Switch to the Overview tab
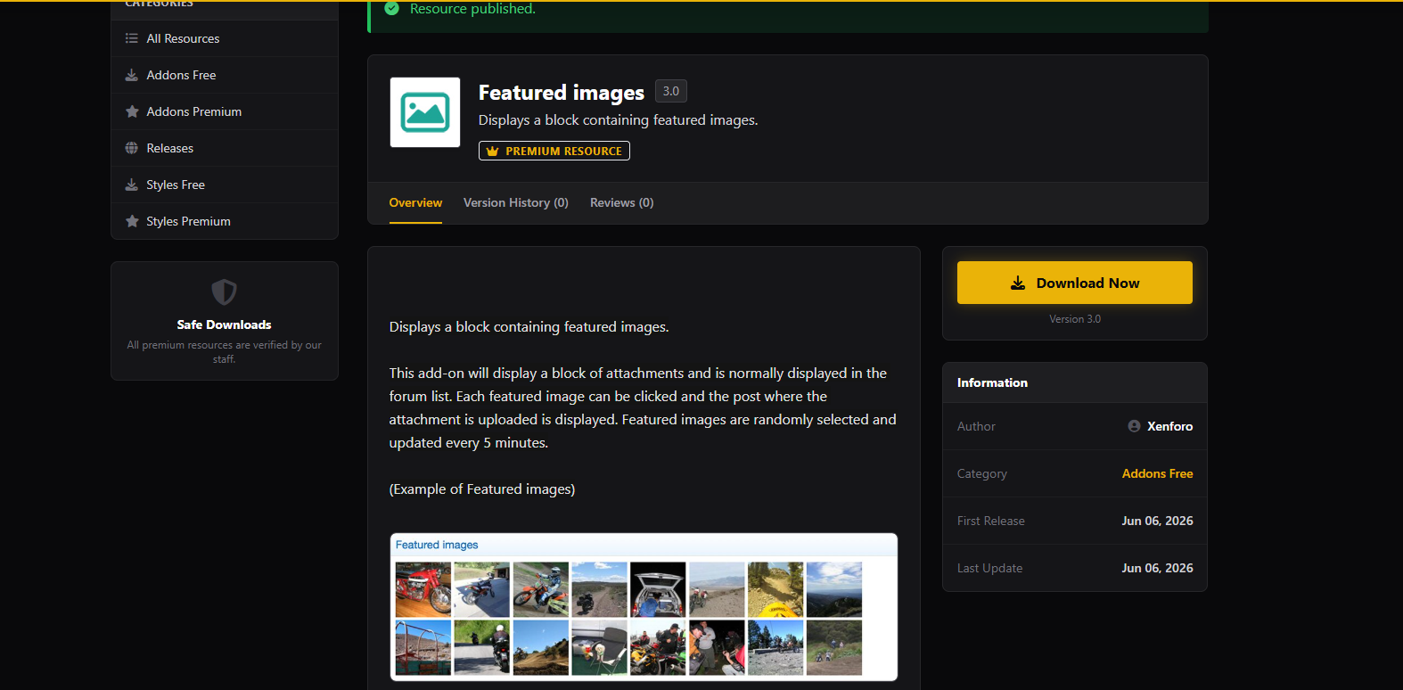The width and height of the screenshot is (1403, 690). [415, 203]
